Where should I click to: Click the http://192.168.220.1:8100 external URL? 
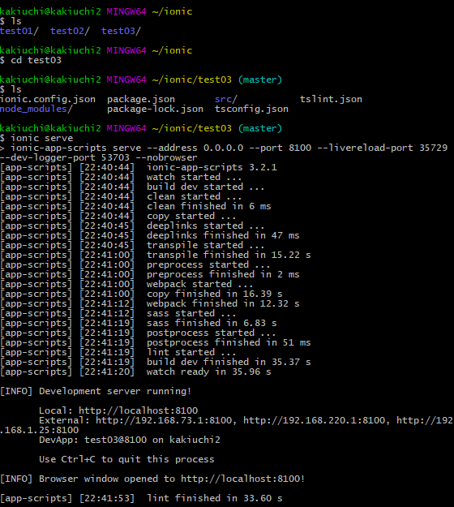tap(314, 420)
